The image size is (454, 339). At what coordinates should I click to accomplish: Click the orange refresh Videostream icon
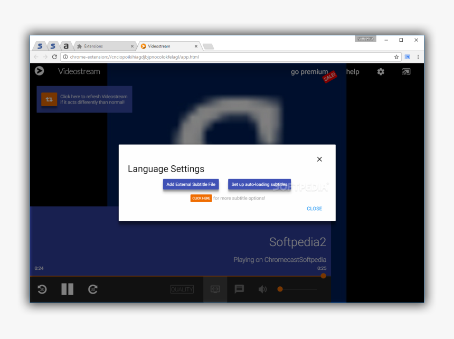49,99
